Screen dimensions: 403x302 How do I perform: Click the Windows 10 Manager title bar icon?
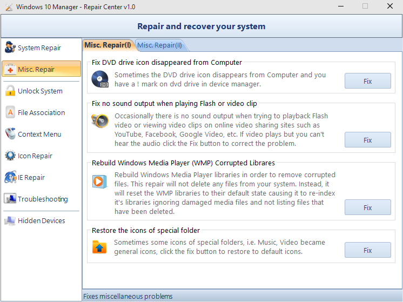[x=9, y=7]
